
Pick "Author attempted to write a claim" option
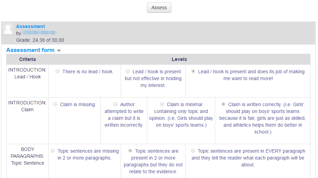115,104
